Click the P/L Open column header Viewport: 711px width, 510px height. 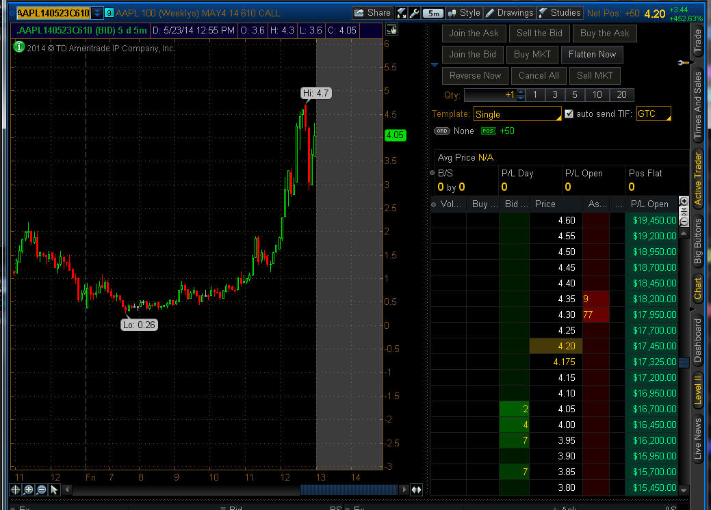649,204
